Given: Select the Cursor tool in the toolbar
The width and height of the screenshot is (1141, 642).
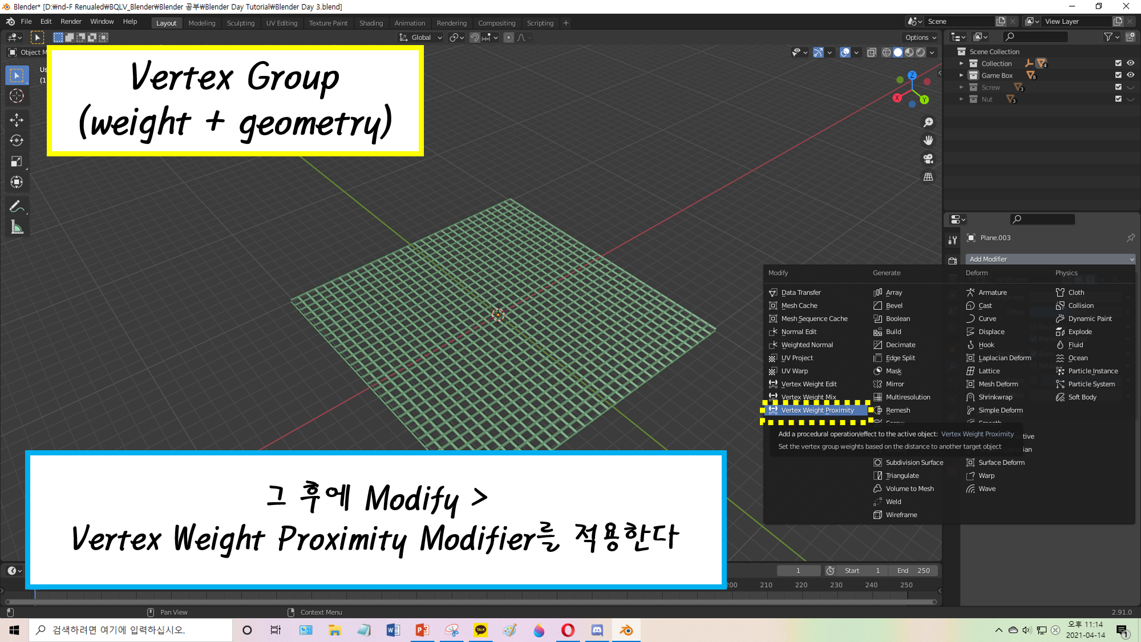Looking at the screenshot, I should 17,96.
